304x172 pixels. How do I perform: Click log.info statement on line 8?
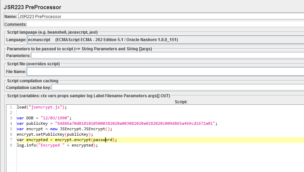(x=57, y=145)
